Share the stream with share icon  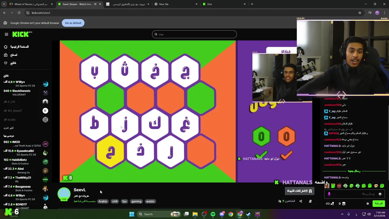point(301,201)
